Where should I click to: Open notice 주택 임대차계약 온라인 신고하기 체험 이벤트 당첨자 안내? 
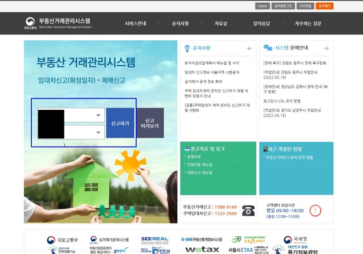[x=216, y=93]
